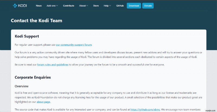Go to the Store page
The height and width of the screenshot is (112, 217).
[x=96, y=6]
